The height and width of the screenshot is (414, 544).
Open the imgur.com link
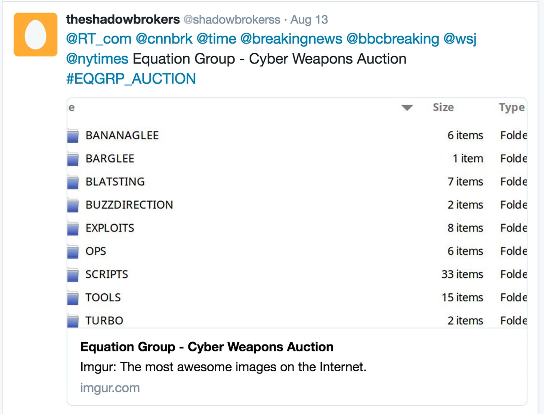pos(110,388)
